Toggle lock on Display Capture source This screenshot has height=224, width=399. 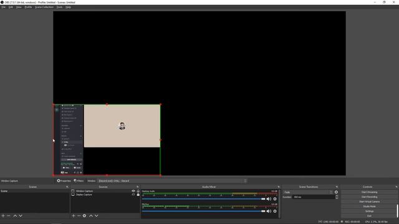pyautogui.click(x=138, y=195)
